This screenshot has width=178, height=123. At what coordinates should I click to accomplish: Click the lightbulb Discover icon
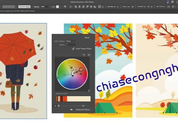click(x=177, y=2)
